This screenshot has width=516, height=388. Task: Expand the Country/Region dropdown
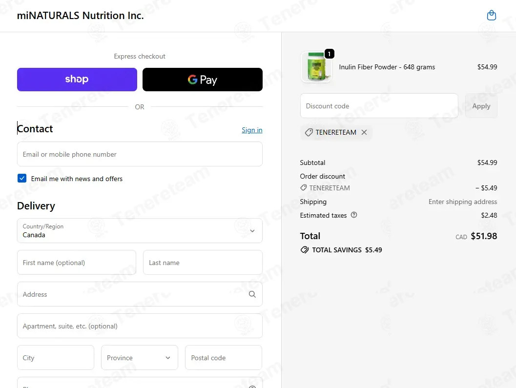(140, 231)
